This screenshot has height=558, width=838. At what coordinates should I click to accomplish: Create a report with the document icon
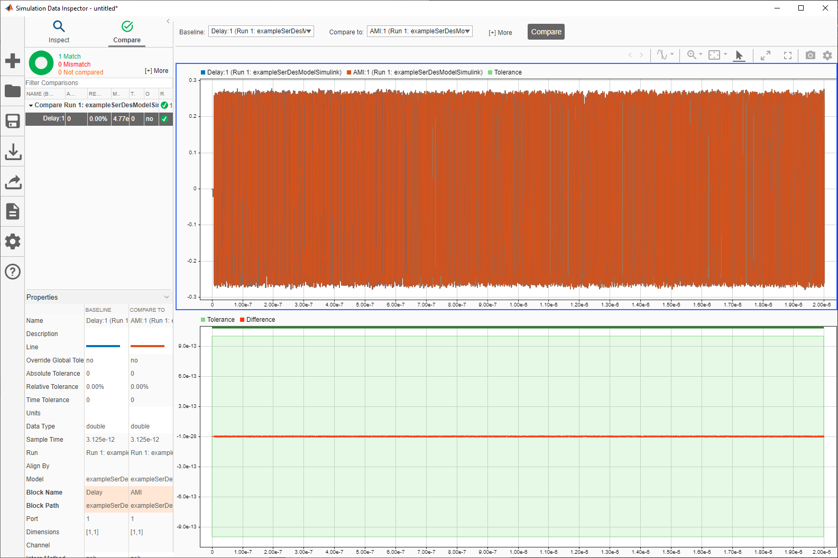coord(13,211)
